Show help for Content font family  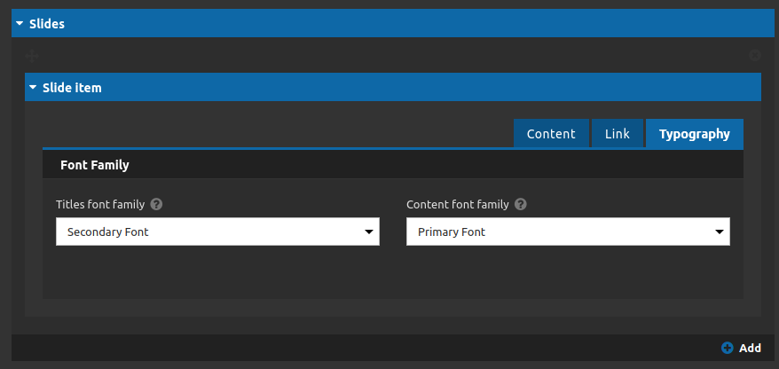click(521, 204)
